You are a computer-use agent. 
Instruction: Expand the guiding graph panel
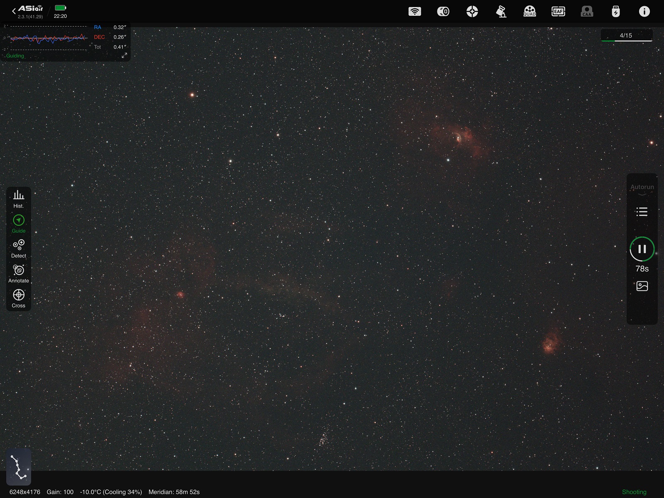[x=124, y=56]
